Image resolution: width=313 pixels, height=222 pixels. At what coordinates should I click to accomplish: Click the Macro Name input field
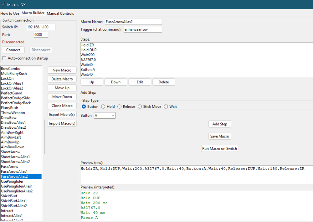pyautogui.click(x=133, y=22)
